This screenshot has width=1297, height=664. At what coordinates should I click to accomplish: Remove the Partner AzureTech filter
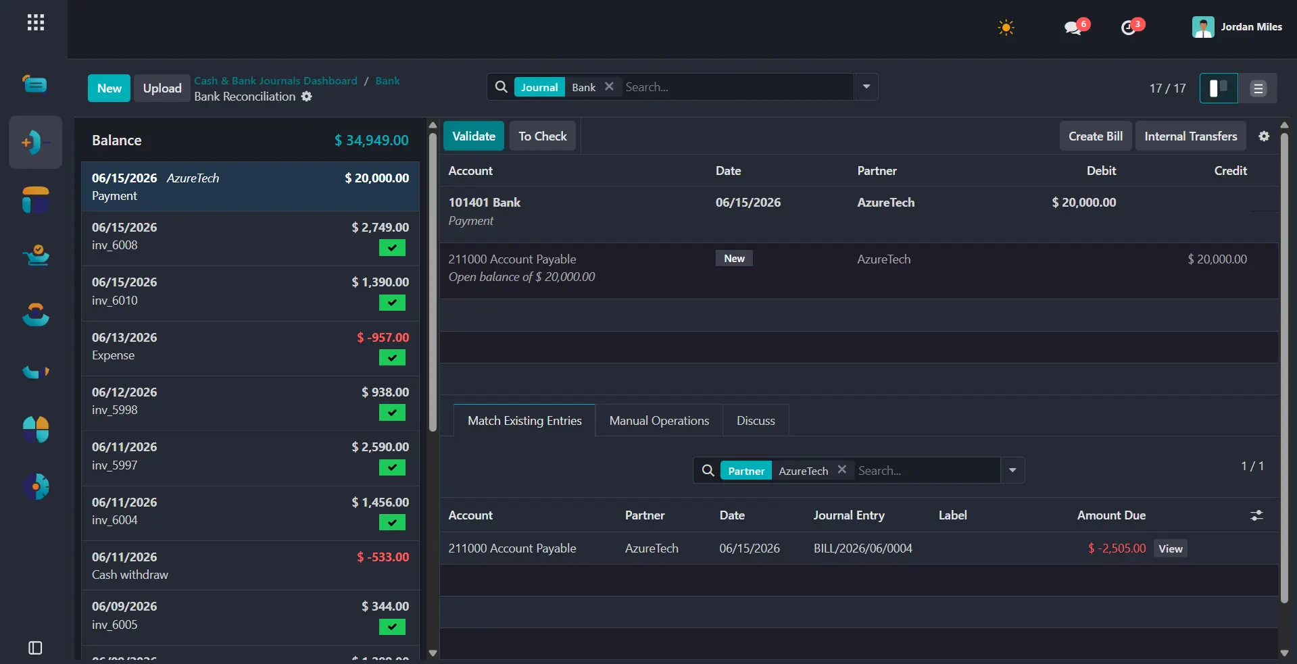841,469
